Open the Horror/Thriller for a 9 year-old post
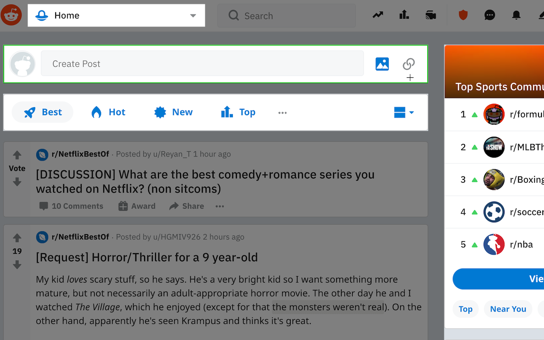This screenshot has height=340, width=544. coord(147,258)
